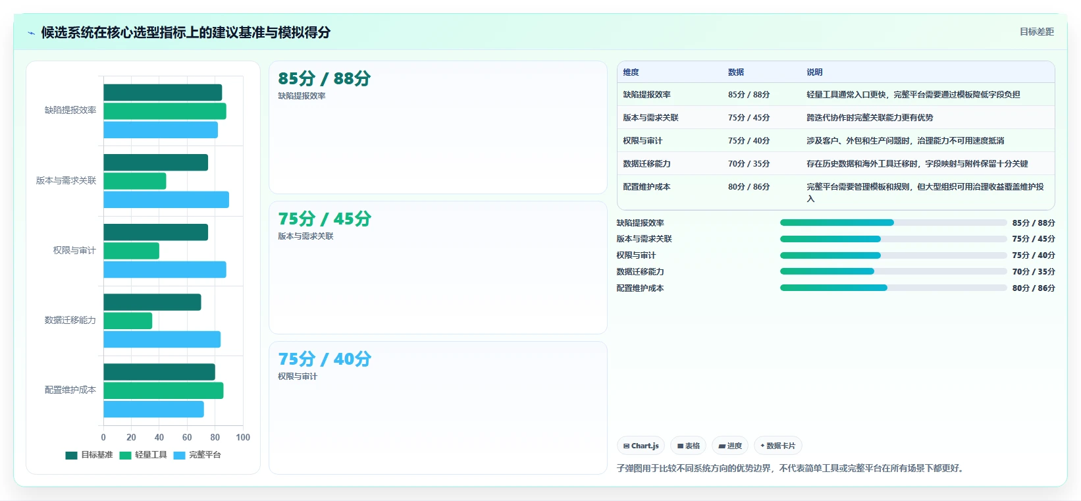The width and height of the screenshot is (1081, 501).
Task: Select table row 配置维护成本
Action: tap(835, 192)
